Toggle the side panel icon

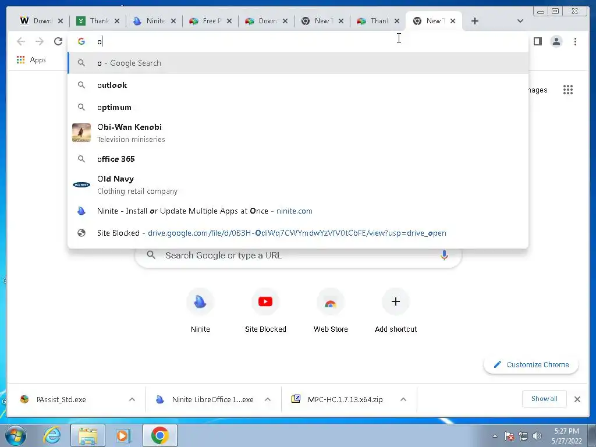coord(537,41)
